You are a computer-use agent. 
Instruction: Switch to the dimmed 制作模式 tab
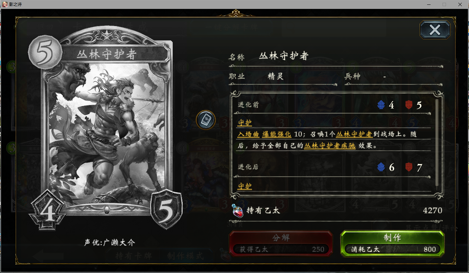click(185, 256)
